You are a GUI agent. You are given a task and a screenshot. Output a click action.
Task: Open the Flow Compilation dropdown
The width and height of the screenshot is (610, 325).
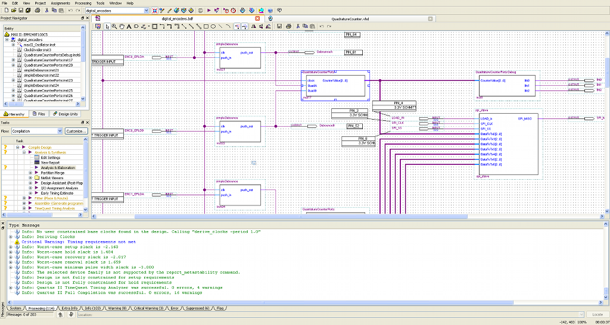pyautogui.click(x=60, y=131)
